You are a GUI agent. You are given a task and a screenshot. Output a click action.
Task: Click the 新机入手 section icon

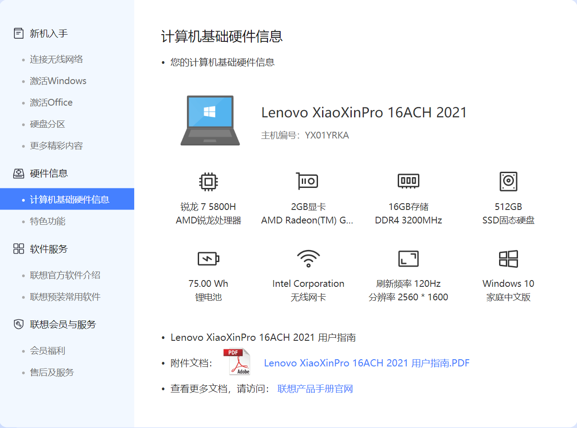tap(18, 33)
